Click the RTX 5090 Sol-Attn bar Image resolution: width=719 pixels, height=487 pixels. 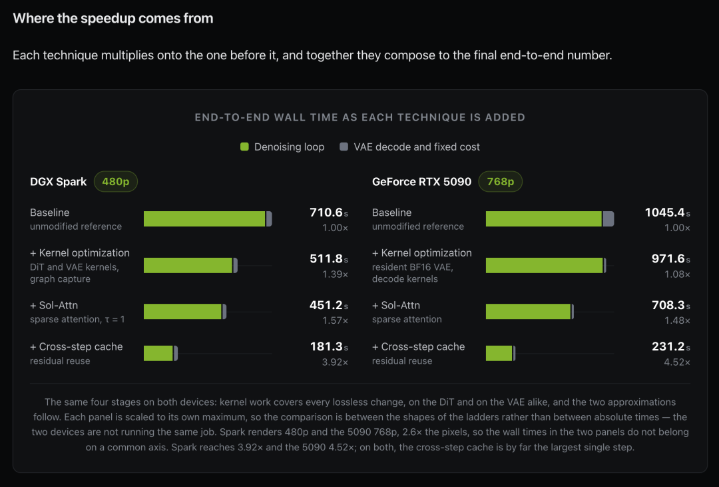[530, 312]
